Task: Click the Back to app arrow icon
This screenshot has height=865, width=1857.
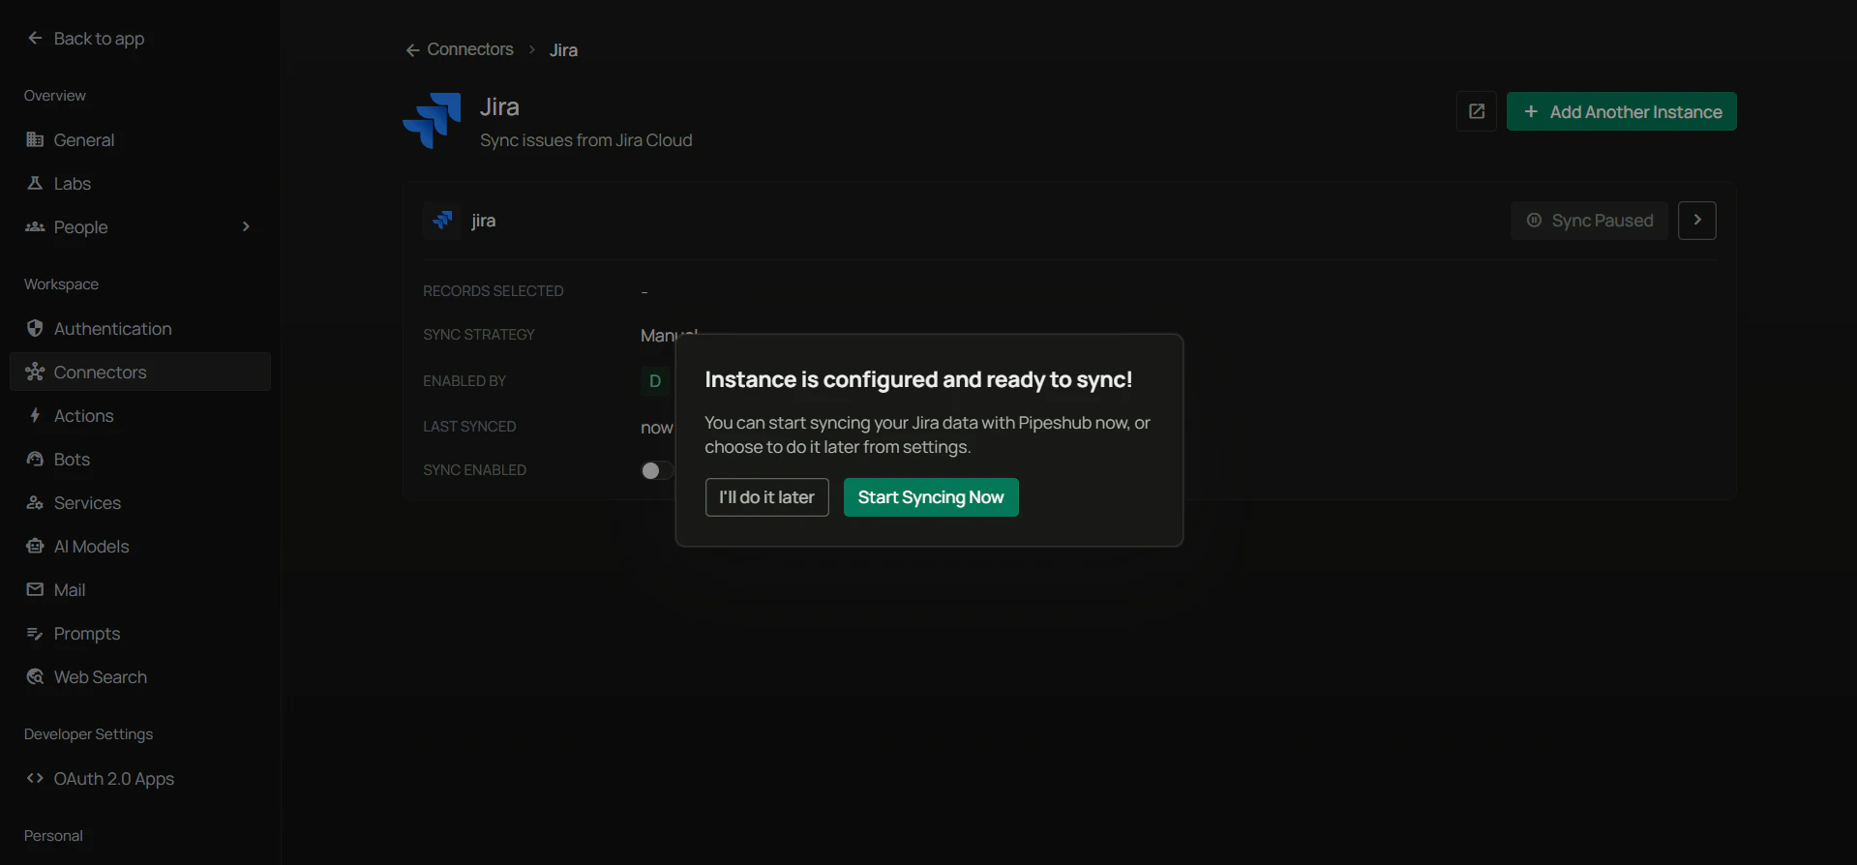Action: [35, 38]
